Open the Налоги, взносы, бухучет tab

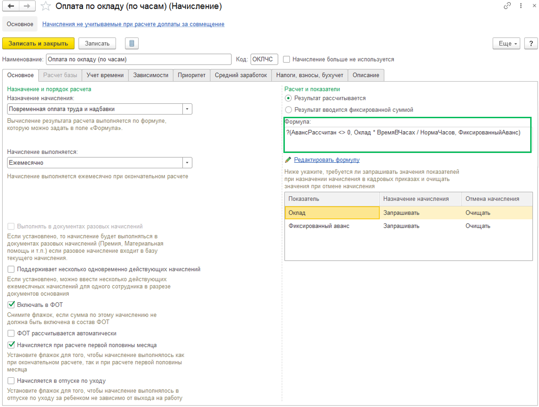(309, 75)
